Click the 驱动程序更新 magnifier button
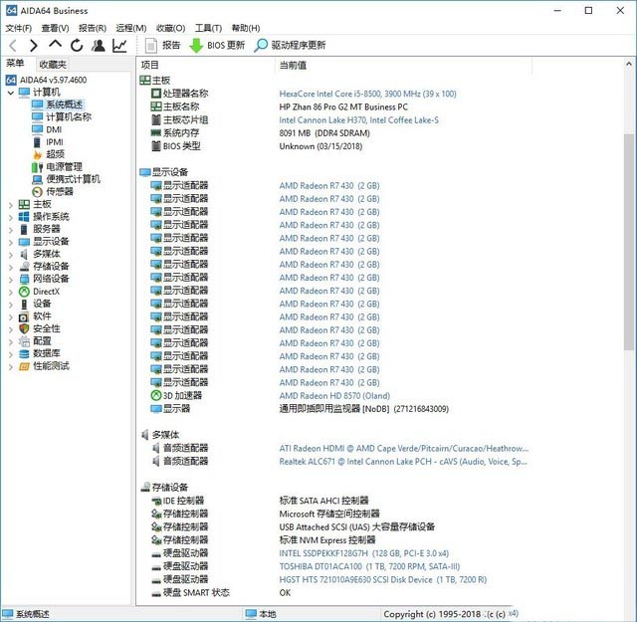The width and height of the screenshot is (637, 622). click(x=290, y=46)
